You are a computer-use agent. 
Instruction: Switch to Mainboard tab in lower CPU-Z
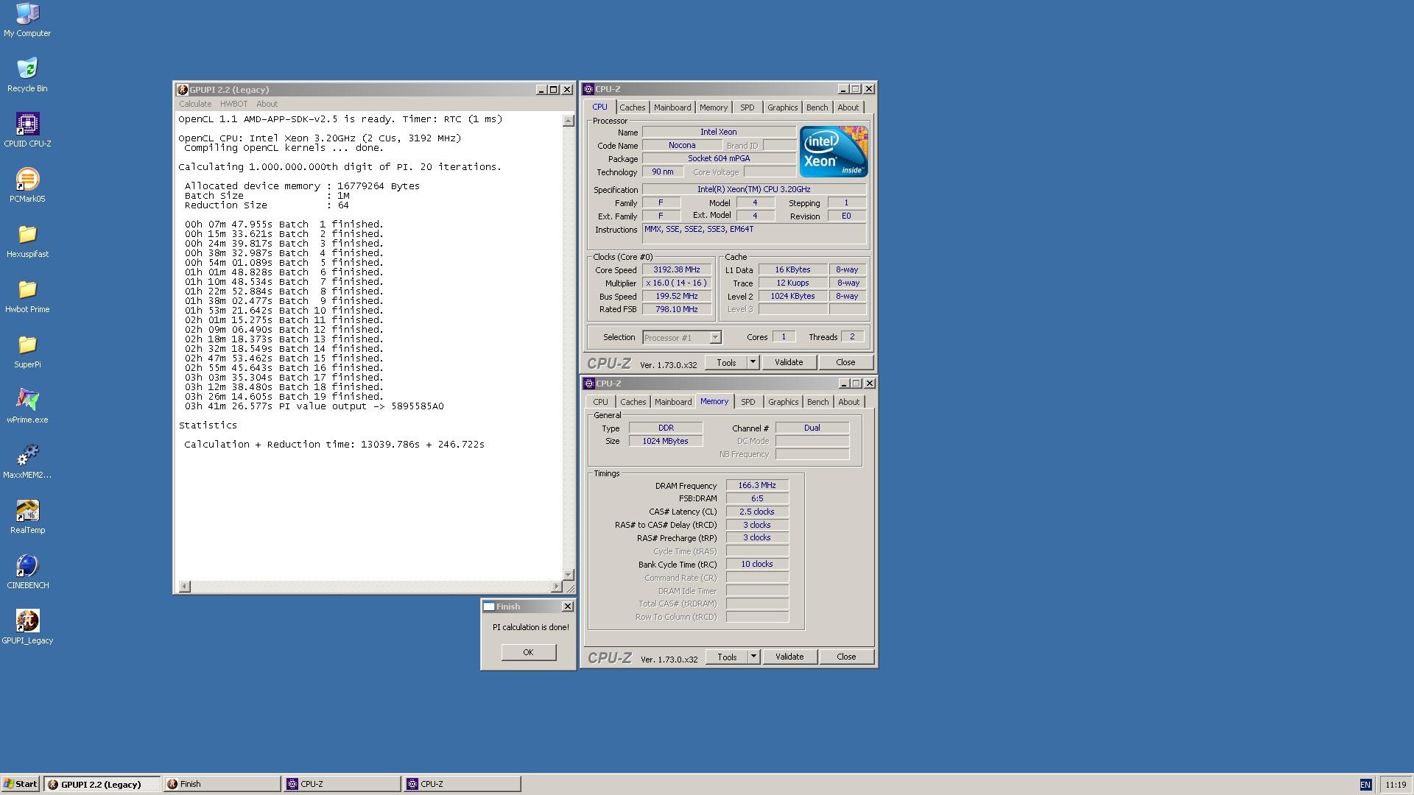673,402
